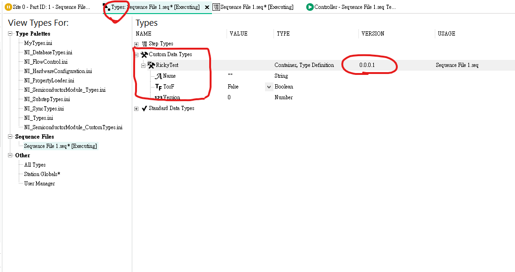Switch to the Sequence File 1.seq tab

(256, 7)
